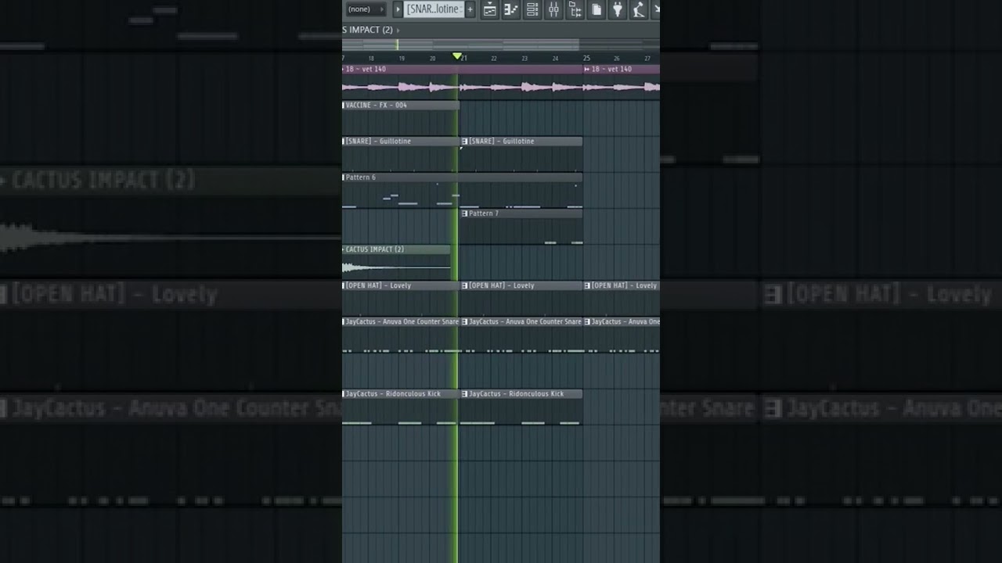
Task: Click the tempo tapper icon
Action: (639, 9)
